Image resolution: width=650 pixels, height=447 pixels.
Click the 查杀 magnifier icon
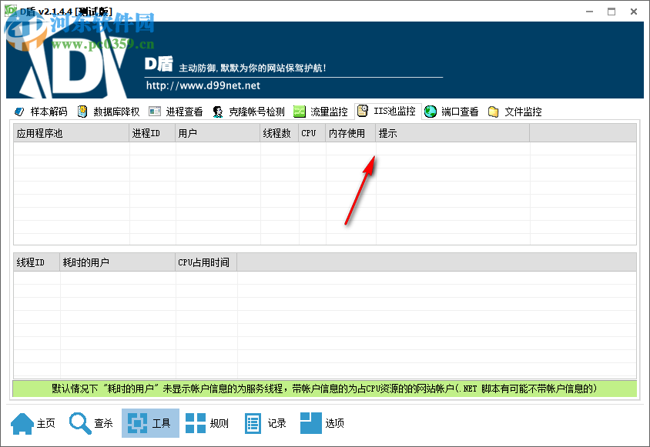click(80, 423)
